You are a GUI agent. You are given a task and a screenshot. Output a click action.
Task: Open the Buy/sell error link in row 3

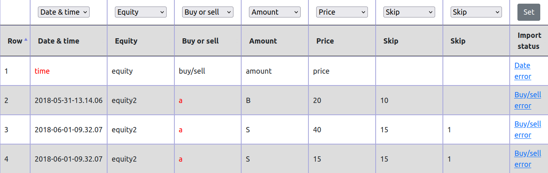tap(528, 129)
